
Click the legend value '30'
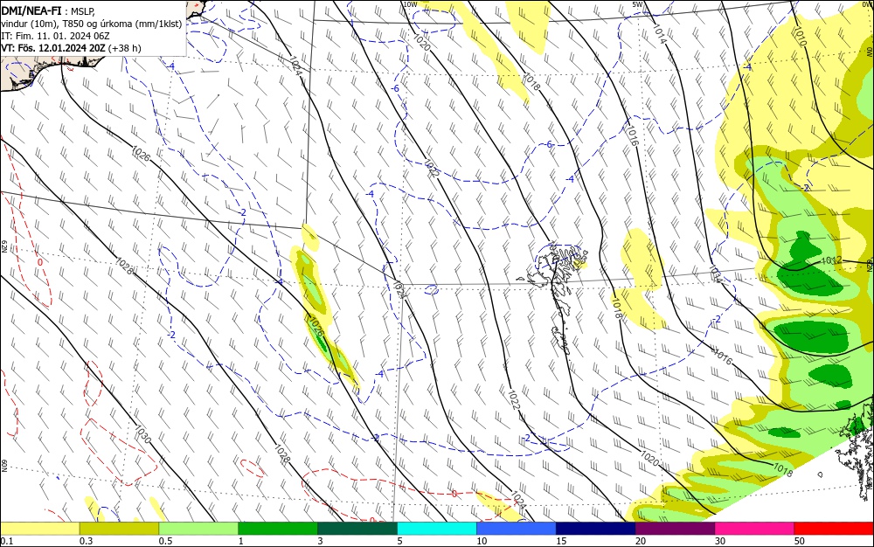point(720,541)
